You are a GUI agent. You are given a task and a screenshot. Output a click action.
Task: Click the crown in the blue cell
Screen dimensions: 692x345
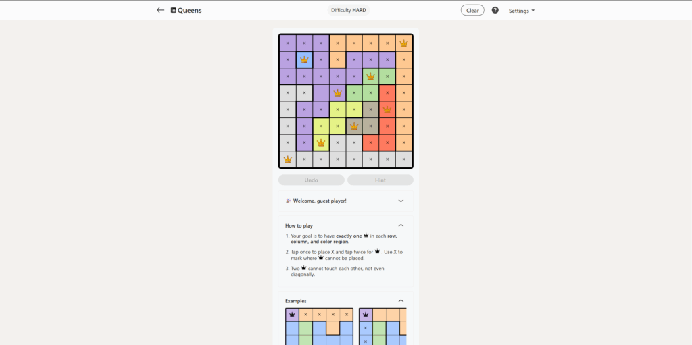tap(304, 59)
